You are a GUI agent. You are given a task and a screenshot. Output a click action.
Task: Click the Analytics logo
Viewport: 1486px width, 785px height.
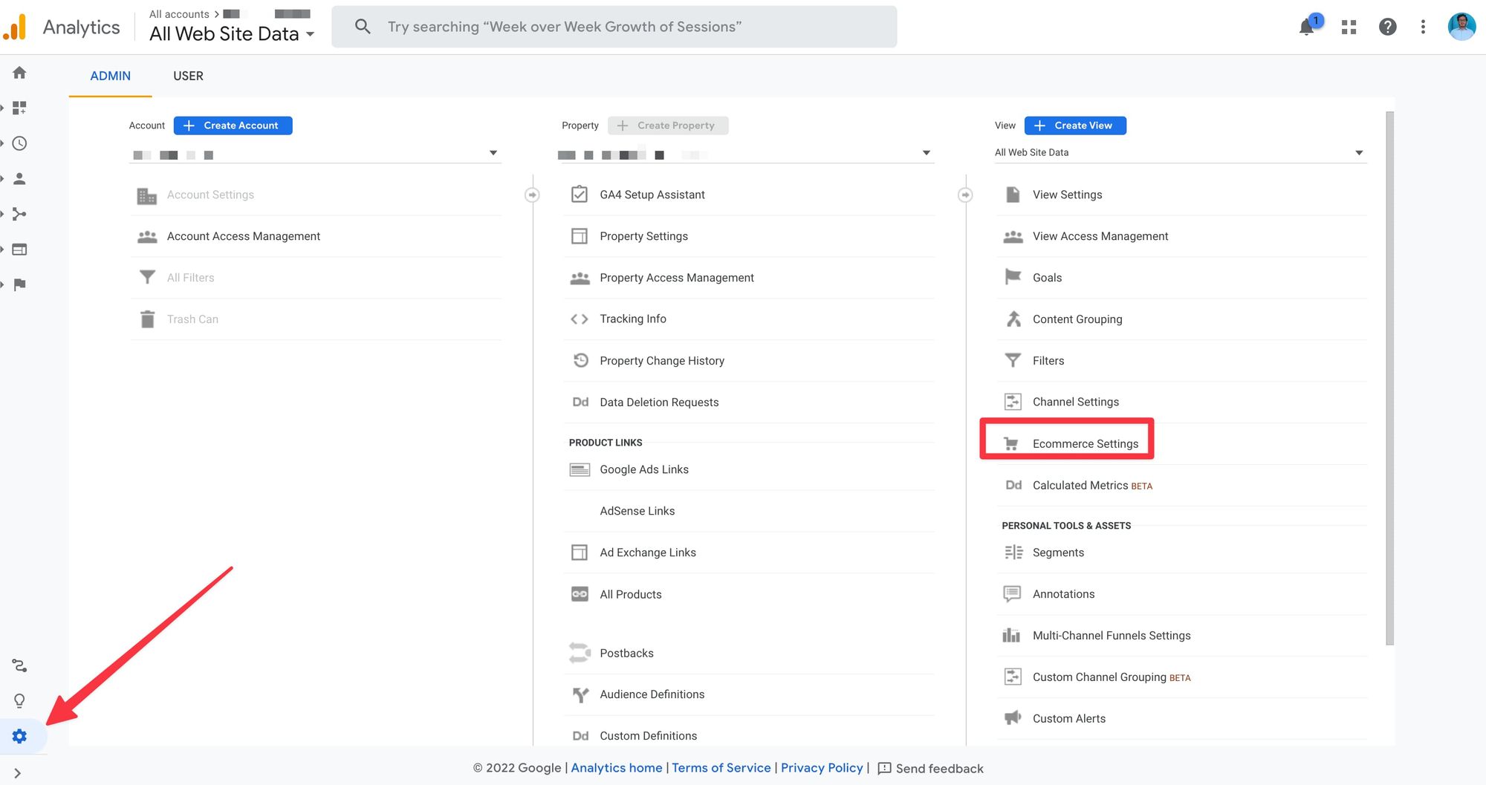point(15,27)
